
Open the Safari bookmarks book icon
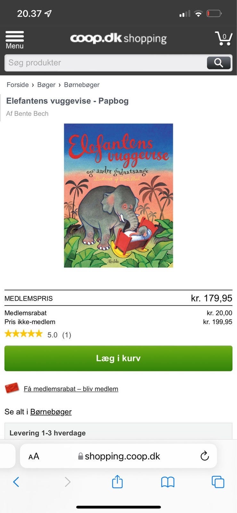point(168,482)
